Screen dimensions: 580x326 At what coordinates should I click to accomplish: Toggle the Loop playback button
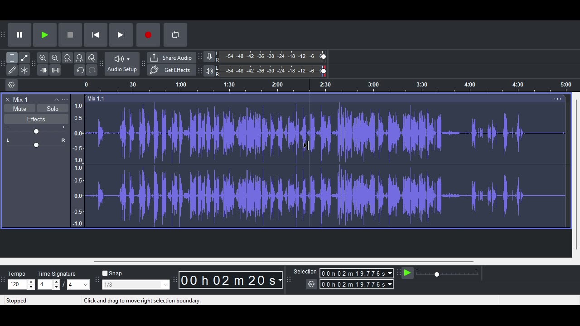pos(175,35)
